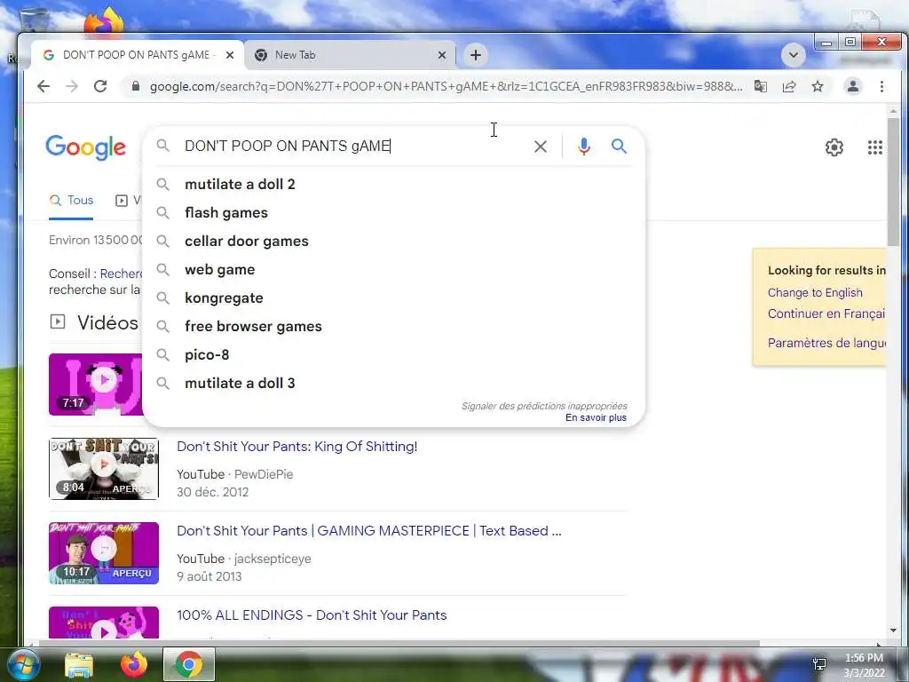Open the translate this page icon
This screenshot has width=909, height=682.
click(x=760, y=86)
